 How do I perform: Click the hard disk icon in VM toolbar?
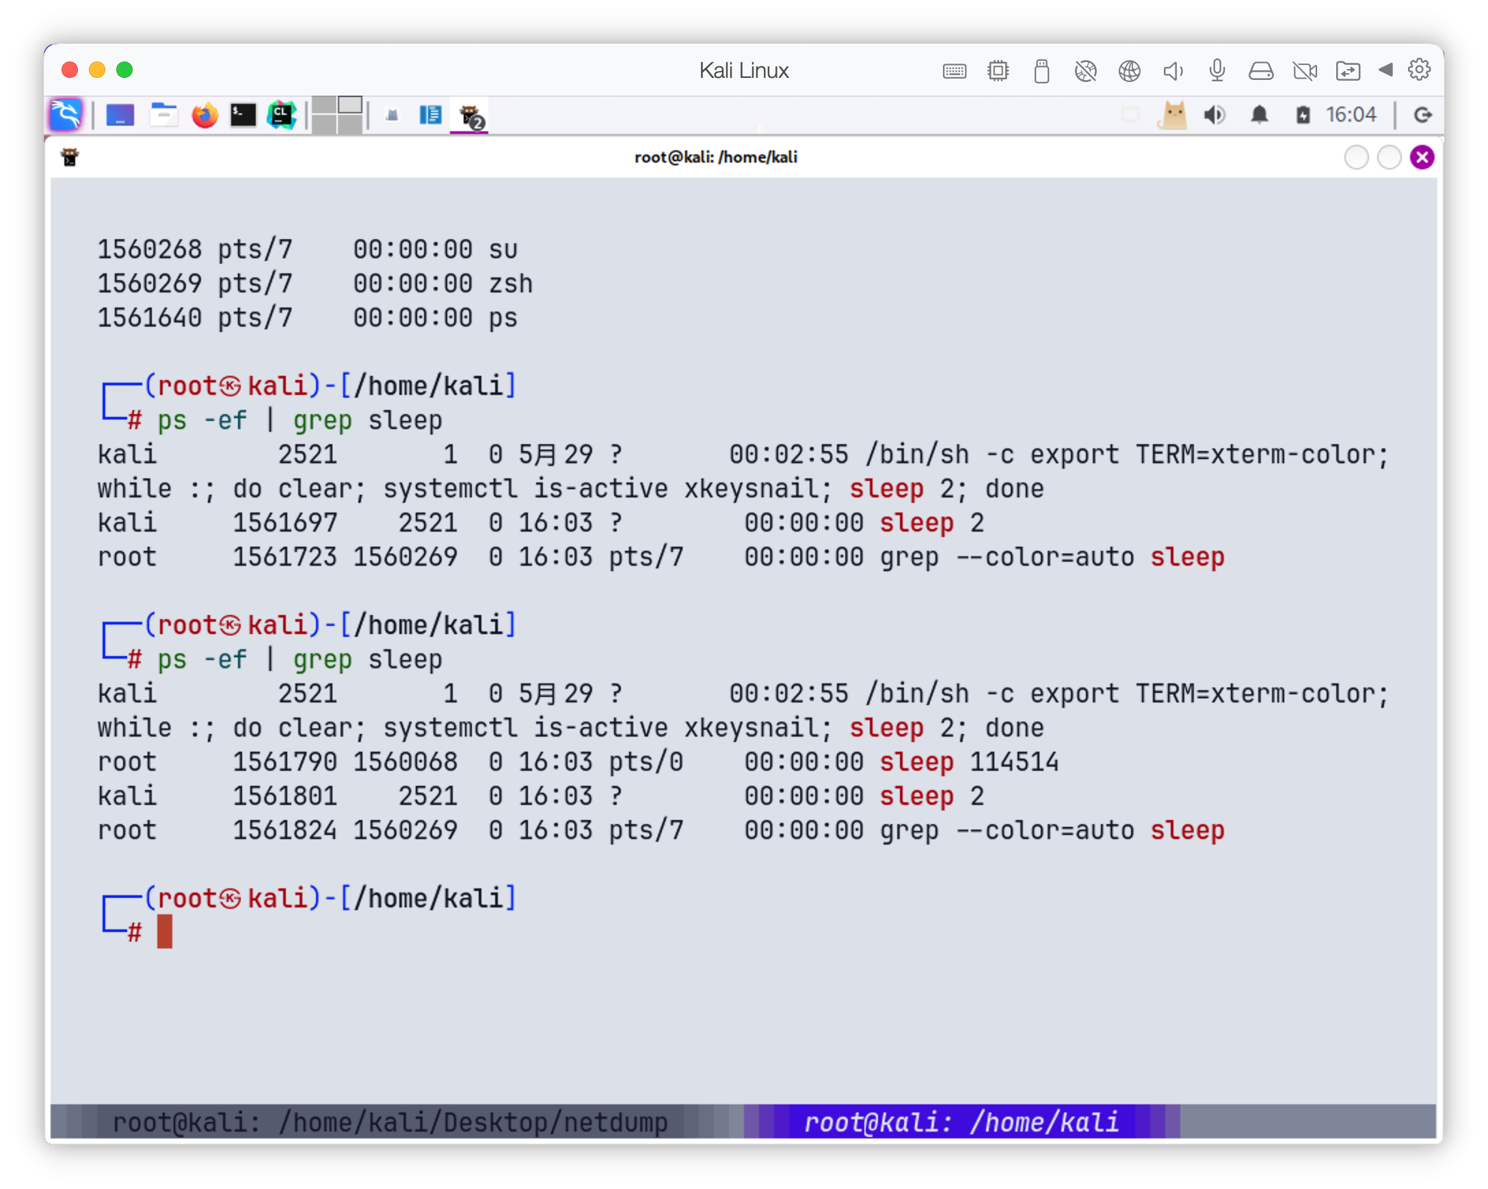(1261, 70)
